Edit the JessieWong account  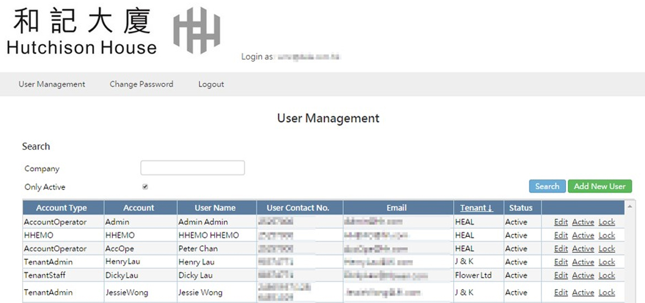click(561, 293)
